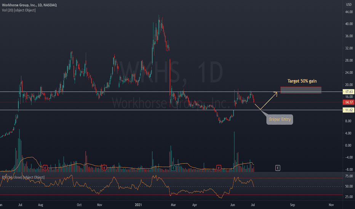The width and height of the screenshot is (355, 209).
Task: Select the 11.62 price label
Action: (x=349, y=110)
